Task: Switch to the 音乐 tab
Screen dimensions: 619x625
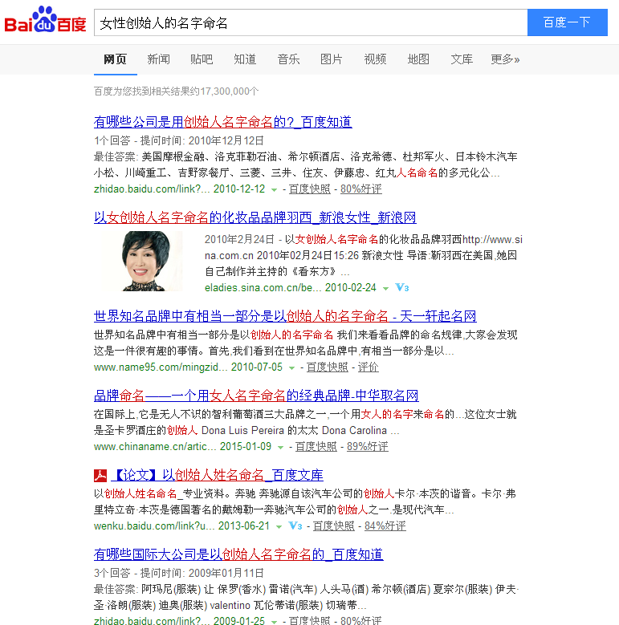Action: (288, 59)
